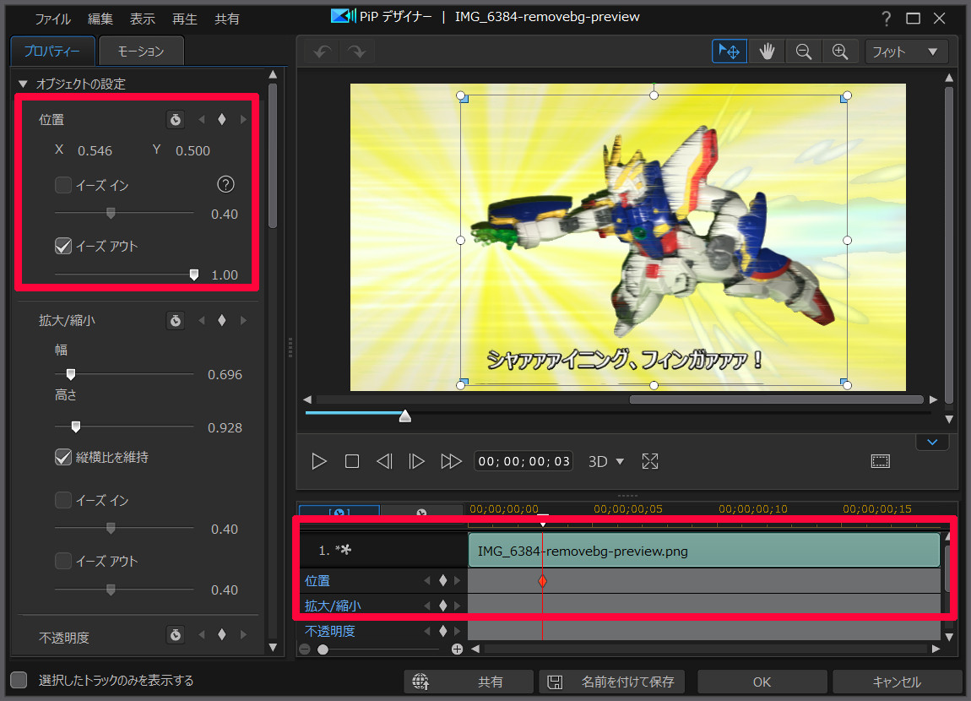Click the 名前を付けて保存 button

click(x=612, y=682)
